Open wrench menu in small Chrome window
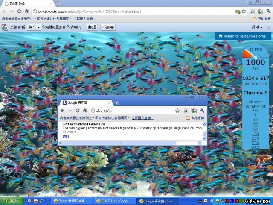This screenshot has height=205, width=273. point(202,111)
